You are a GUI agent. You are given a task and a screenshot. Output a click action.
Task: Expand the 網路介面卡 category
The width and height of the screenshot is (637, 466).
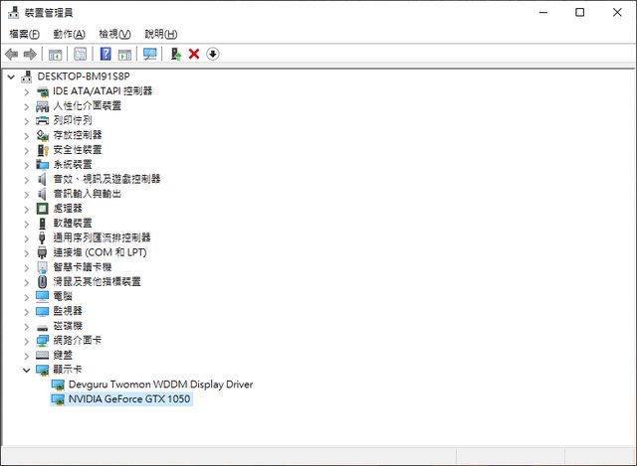point(27,340)
